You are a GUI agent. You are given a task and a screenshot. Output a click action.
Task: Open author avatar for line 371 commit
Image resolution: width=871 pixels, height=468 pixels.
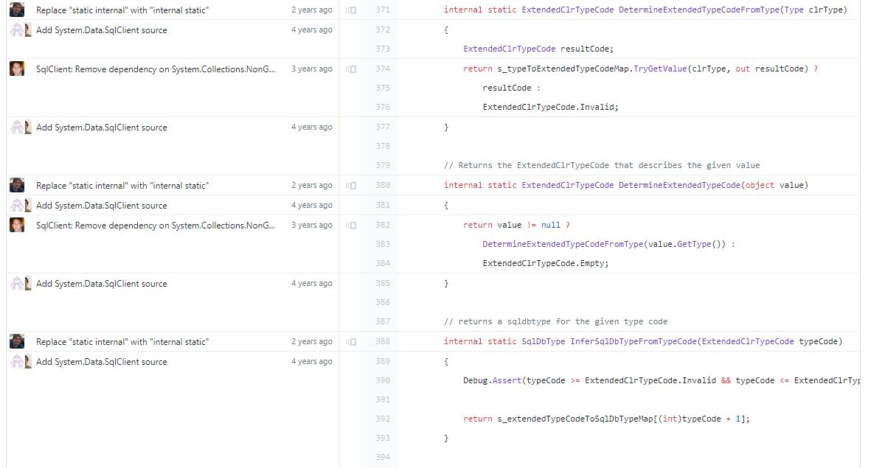(17, 10)
